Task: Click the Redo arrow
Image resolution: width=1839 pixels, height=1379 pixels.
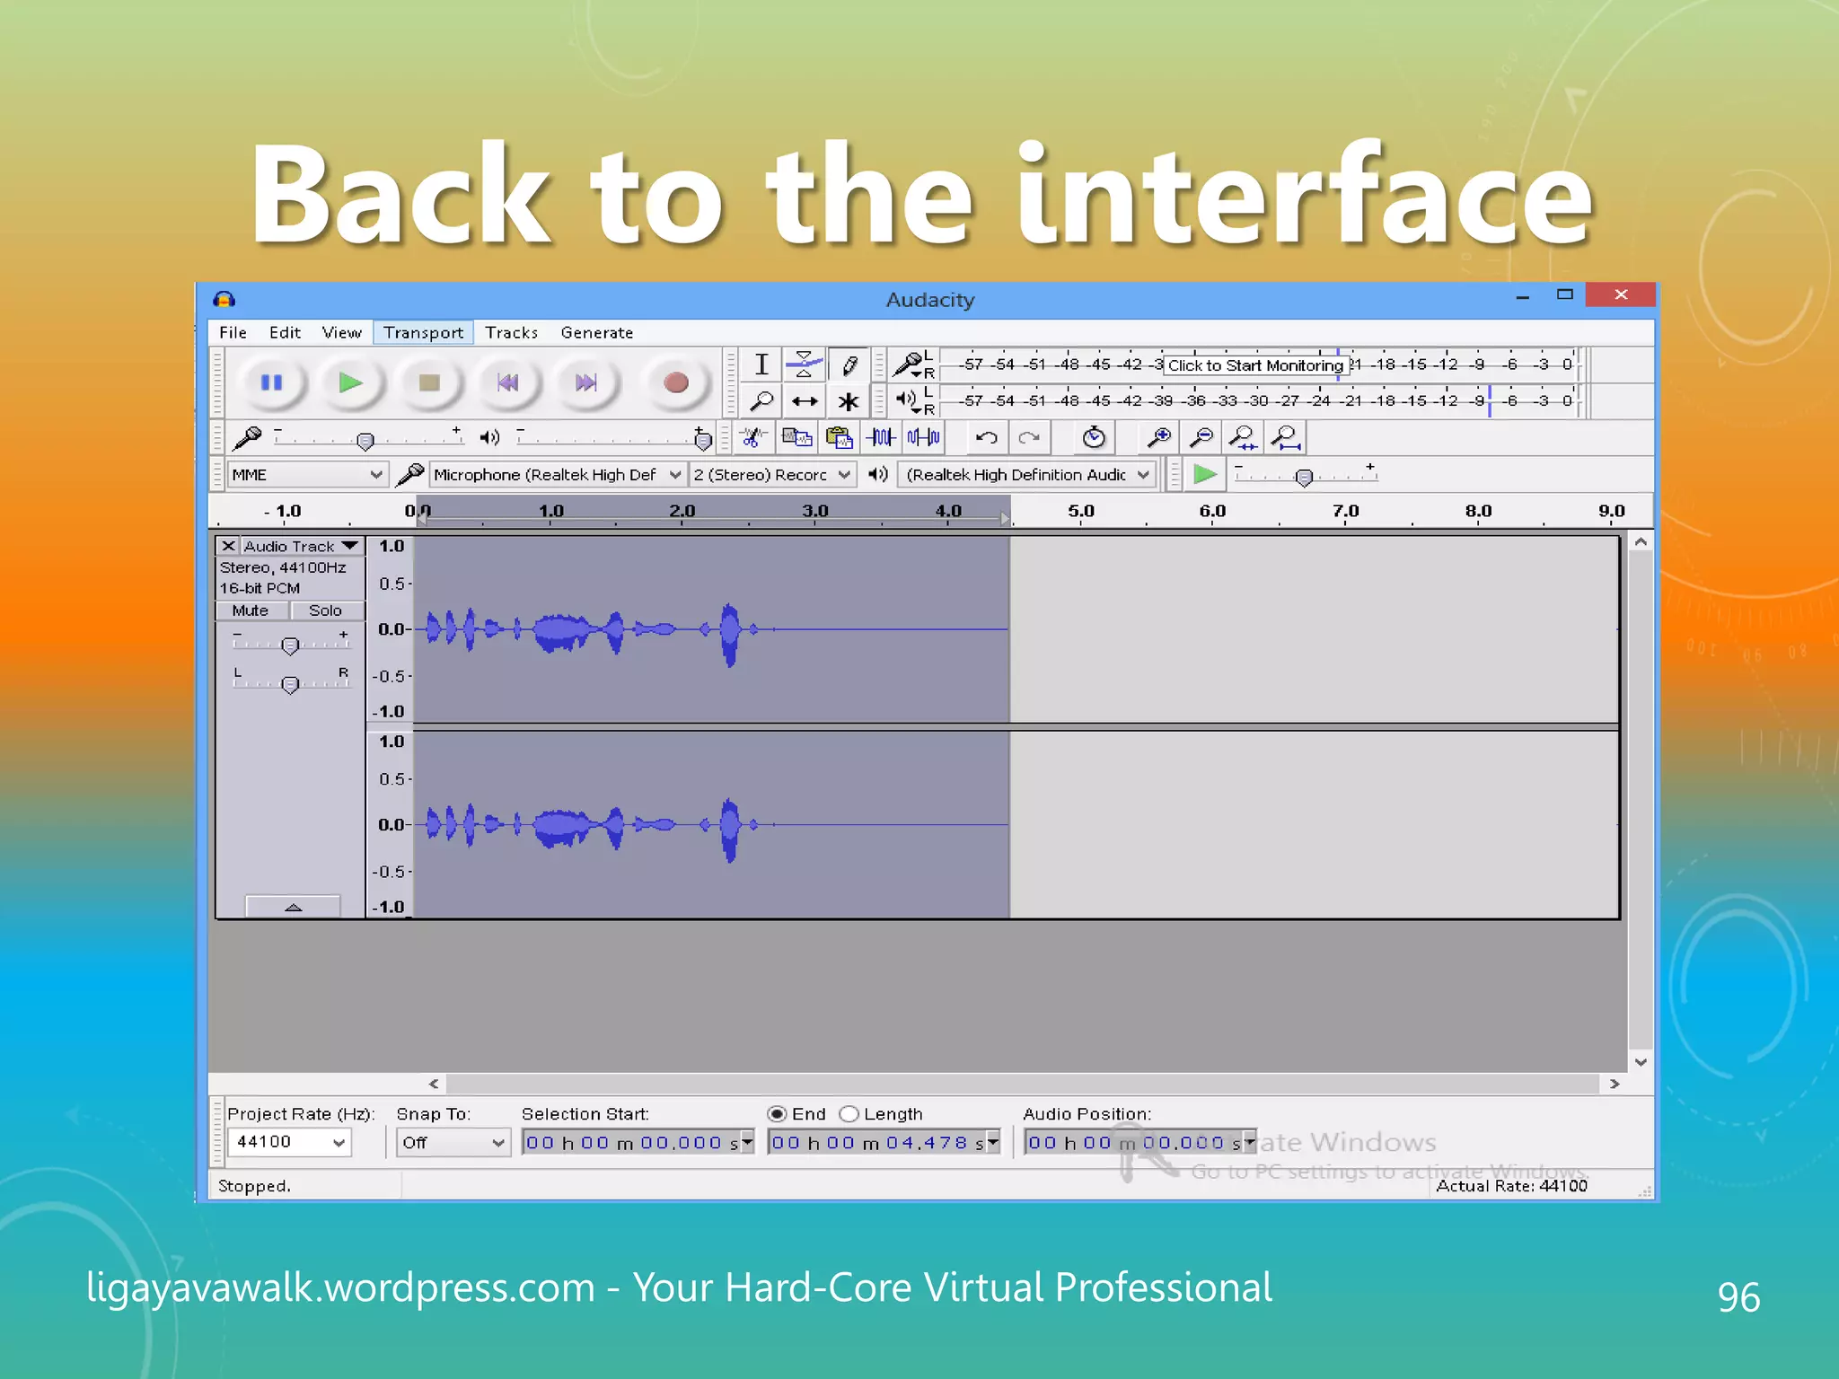Action: point(1029,437)
